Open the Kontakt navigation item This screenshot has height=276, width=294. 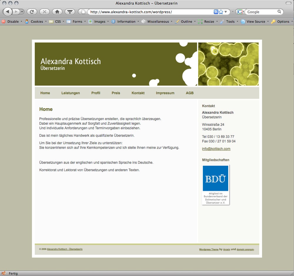tap(138, 93)
